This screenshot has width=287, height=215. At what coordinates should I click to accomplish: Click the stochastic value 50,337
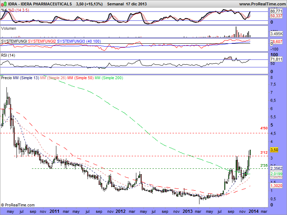[x=276, y=16]
